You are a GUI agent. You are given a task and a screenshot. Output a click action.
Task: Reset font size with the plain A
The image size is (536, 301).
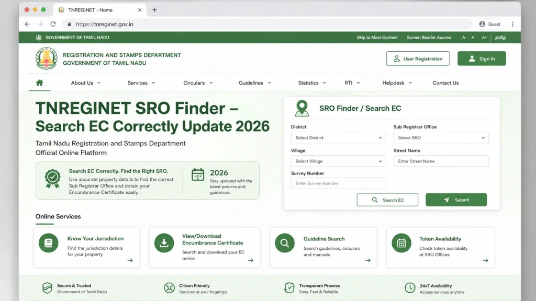coord(473,38)
